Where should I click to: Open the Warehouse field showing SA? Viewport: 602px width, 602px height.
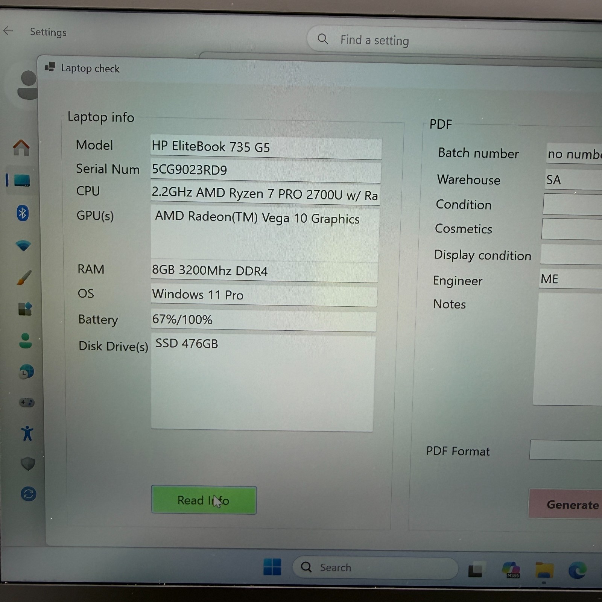[x=573, y=180]
